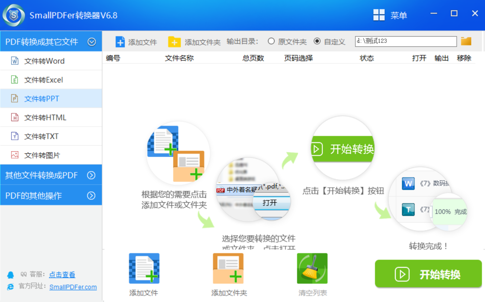
Task: Choose 文件转Word conversion
Action: (51, 61)
